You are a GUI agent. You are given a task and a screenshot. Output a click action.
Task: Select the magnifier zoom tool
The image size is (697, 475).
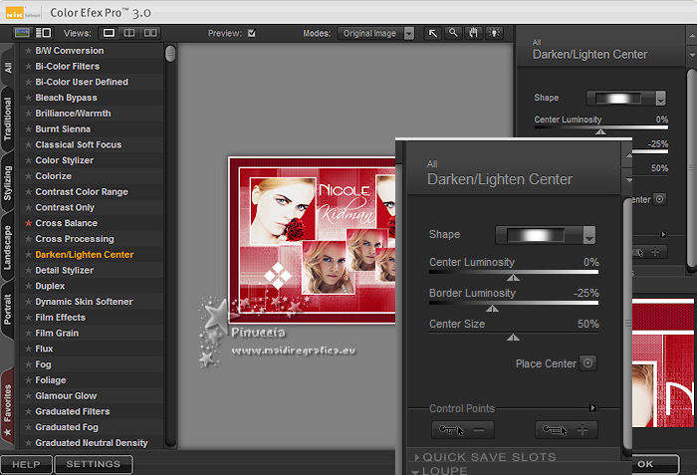453,33
